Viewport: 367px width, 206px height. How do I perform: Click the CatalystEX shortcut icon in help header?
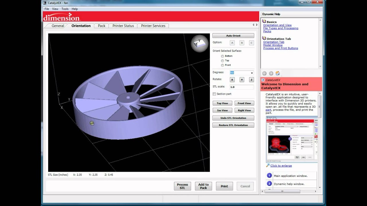point(263,80)
